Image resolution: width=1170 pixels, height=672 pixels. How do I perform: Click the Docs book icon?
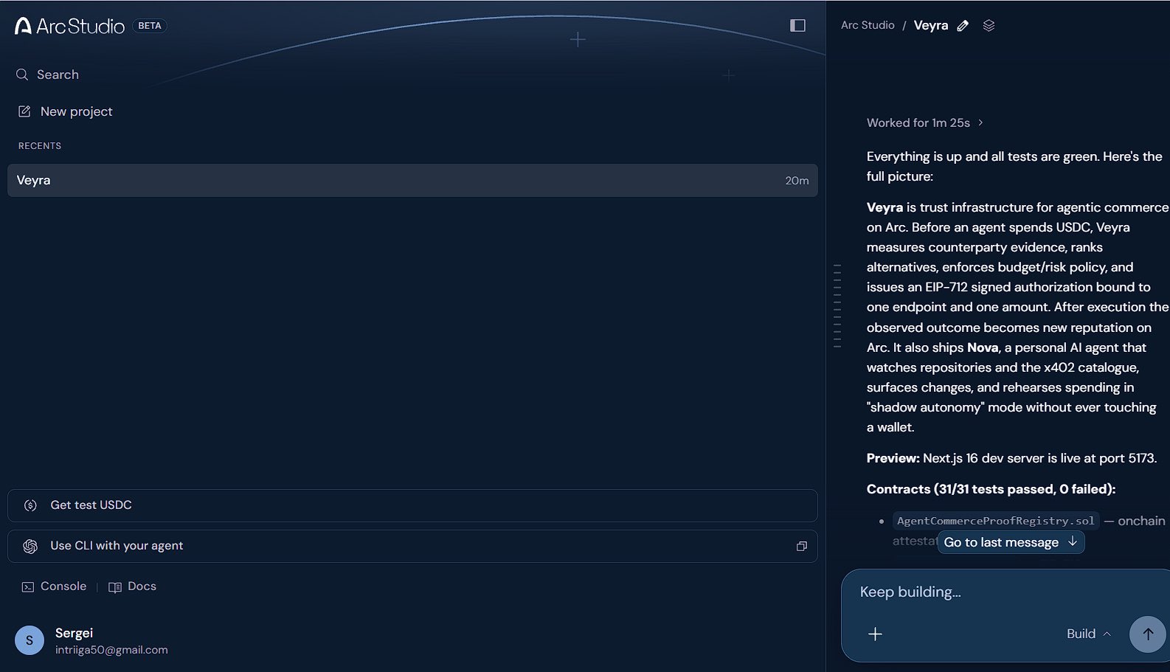point(115,587)
